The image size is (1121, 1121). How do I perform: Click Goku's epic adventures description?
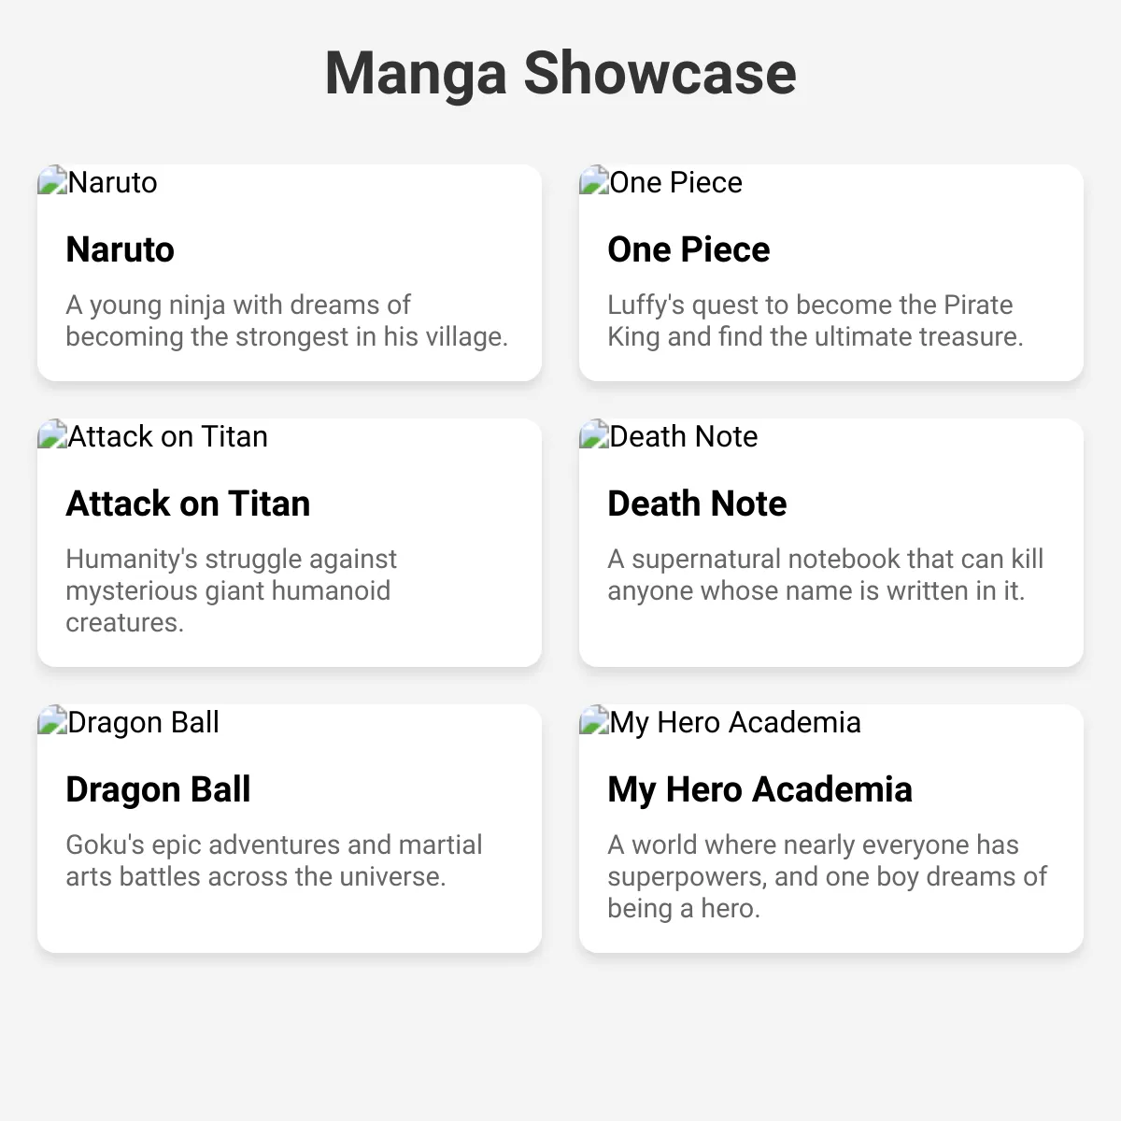[x=274, y=860]
